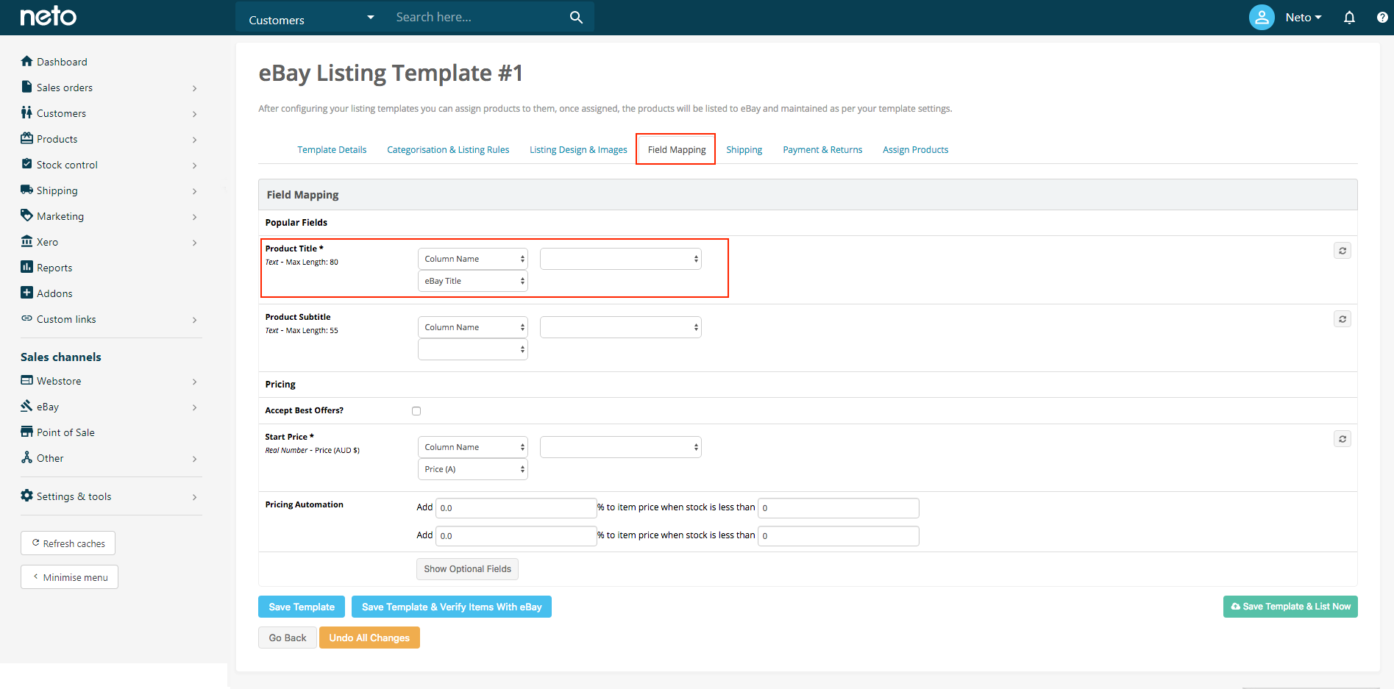The image size is (1394, 689).
Task: Click Undo All Changes
Action: tap(369, 638)
